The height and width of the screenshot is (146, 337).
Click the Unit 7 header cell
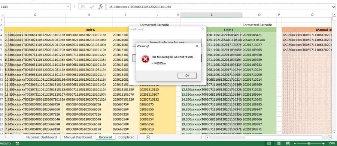[x=228, y=30]
